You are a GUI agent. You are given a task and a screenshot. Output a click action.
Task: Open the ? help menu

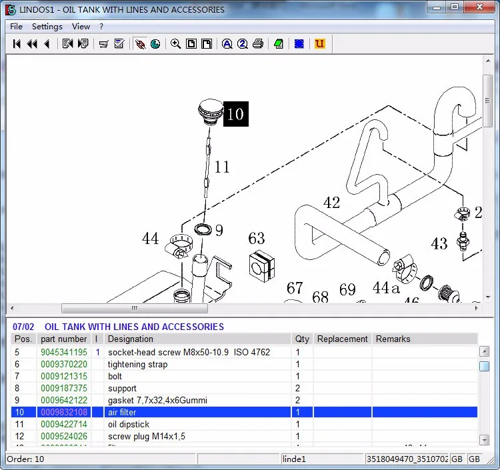[x=101, y=27]
